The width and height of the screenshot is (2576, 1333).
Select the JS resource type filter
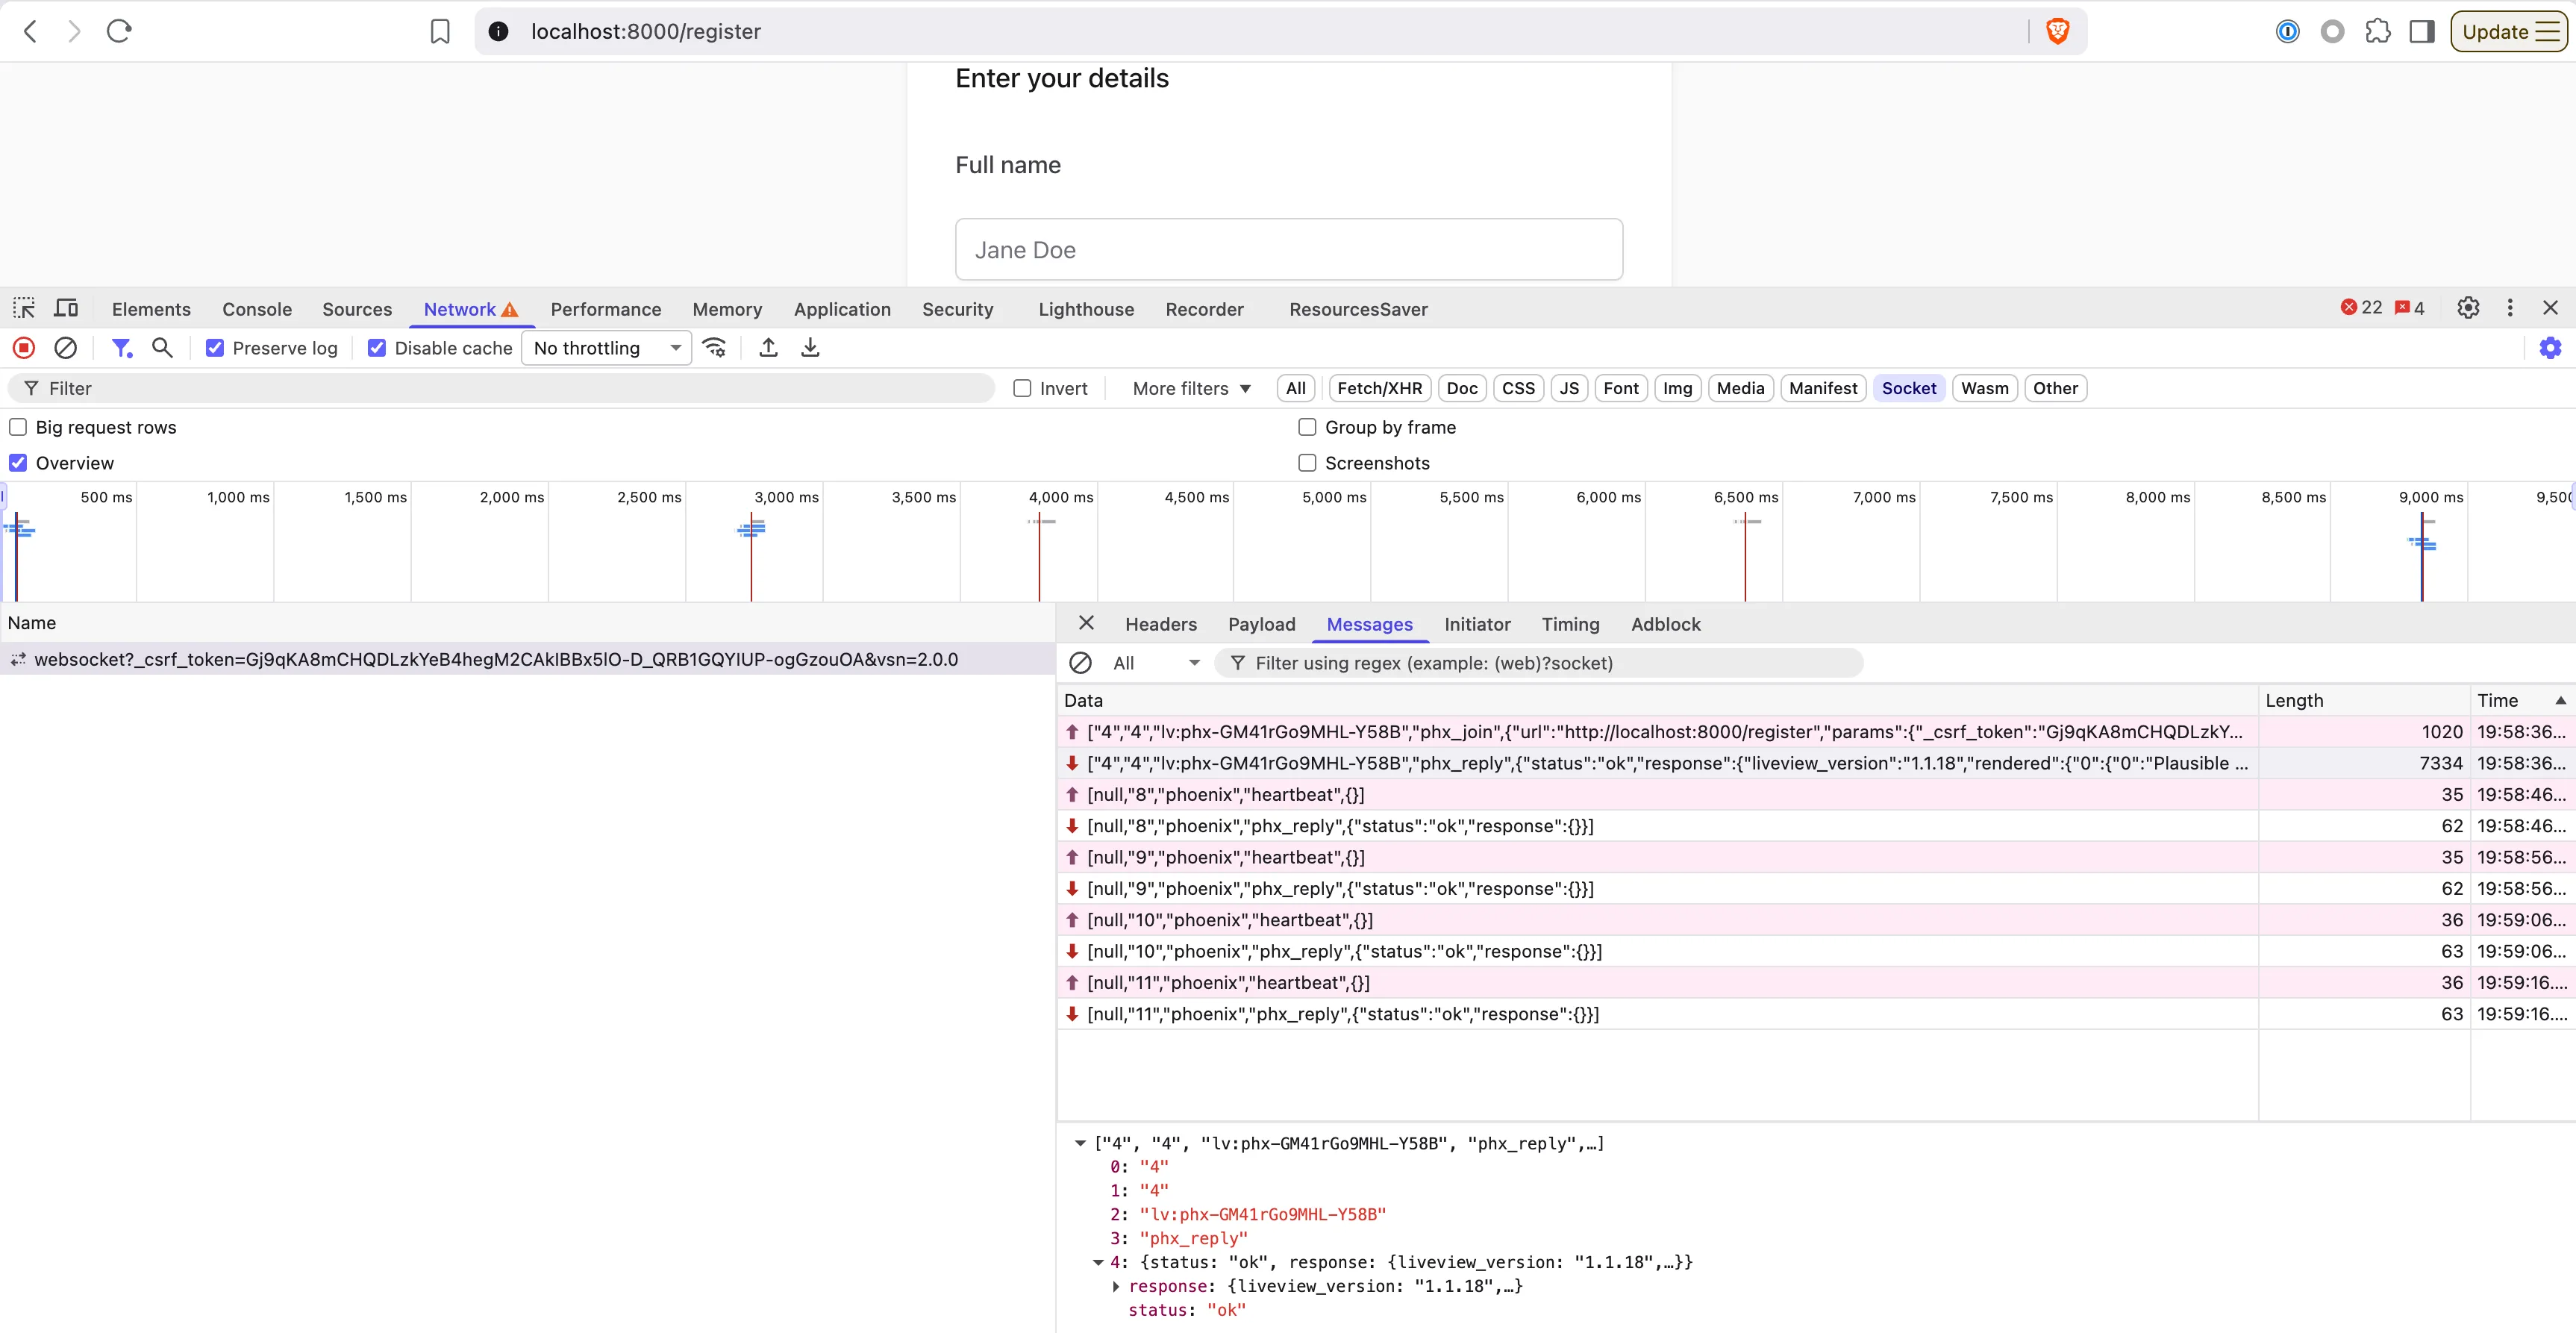click(1569, 388)
